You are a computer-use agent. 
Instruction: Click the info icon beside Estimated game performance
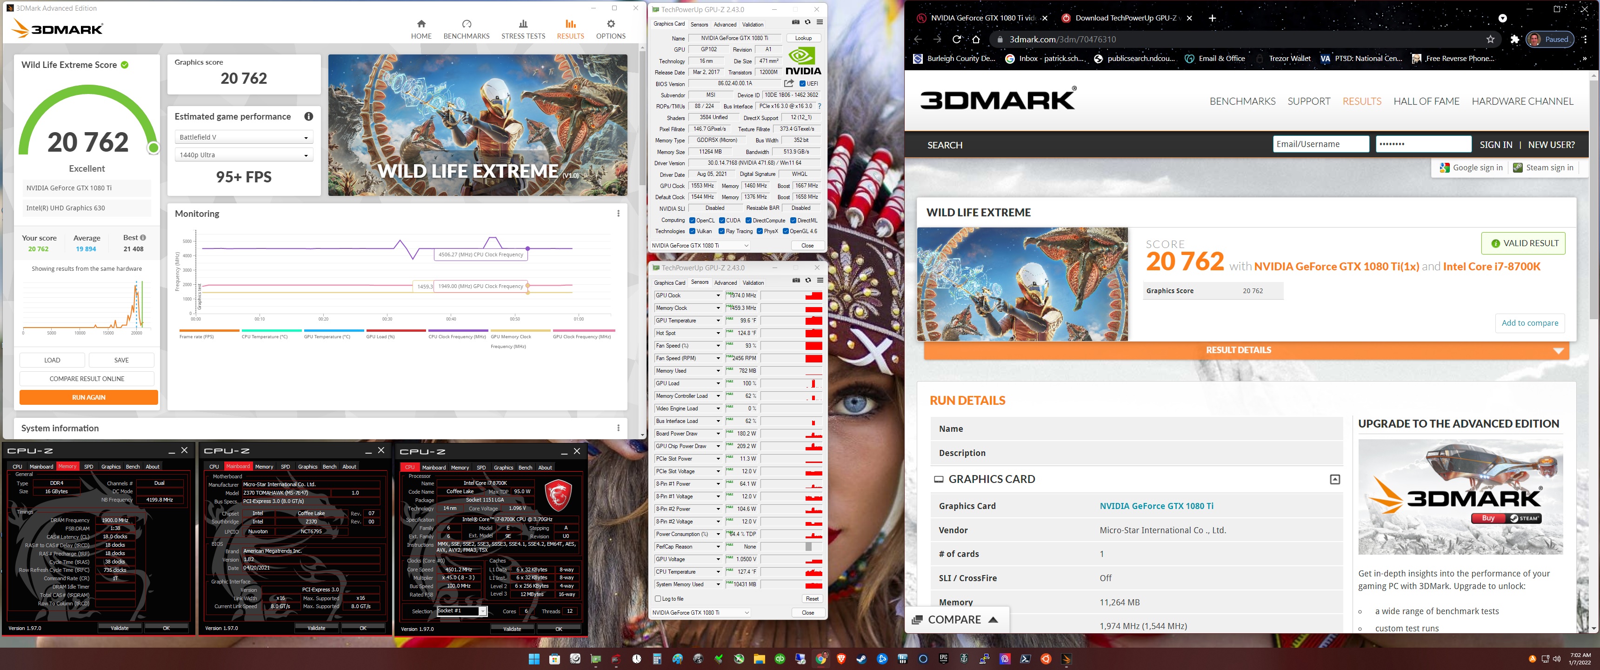tap(309, 116)
